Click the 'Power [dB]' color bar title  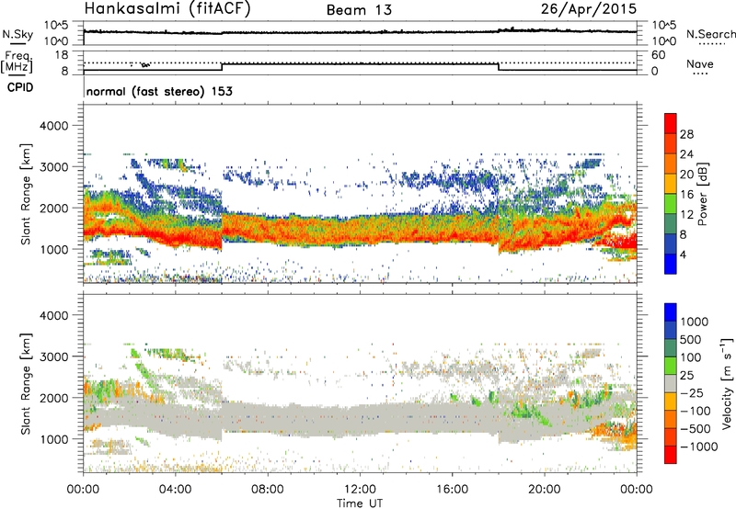point(703,194)
